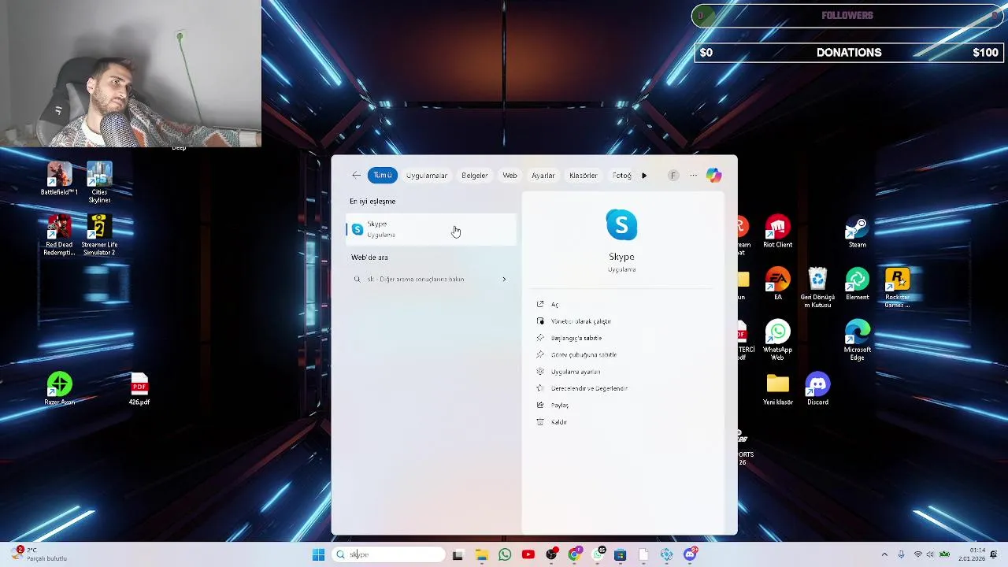Select Steam desktop icon
Viewport: 1008px width, 567px height.
click(857, 232)
